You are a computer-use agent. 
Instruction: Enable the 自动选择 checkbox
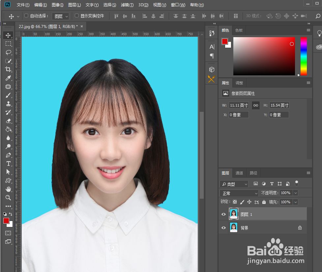point(26,15)
